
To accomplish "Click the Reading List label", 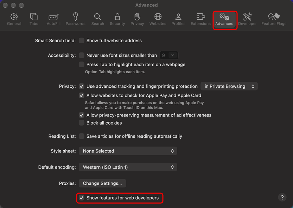I will 62,136.
